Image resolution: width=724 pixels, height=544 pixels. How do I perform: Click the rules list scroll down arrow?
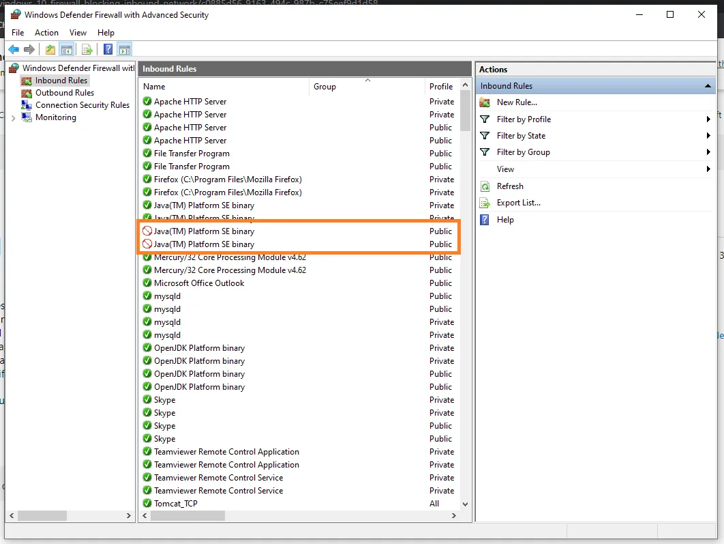[466, 504]
